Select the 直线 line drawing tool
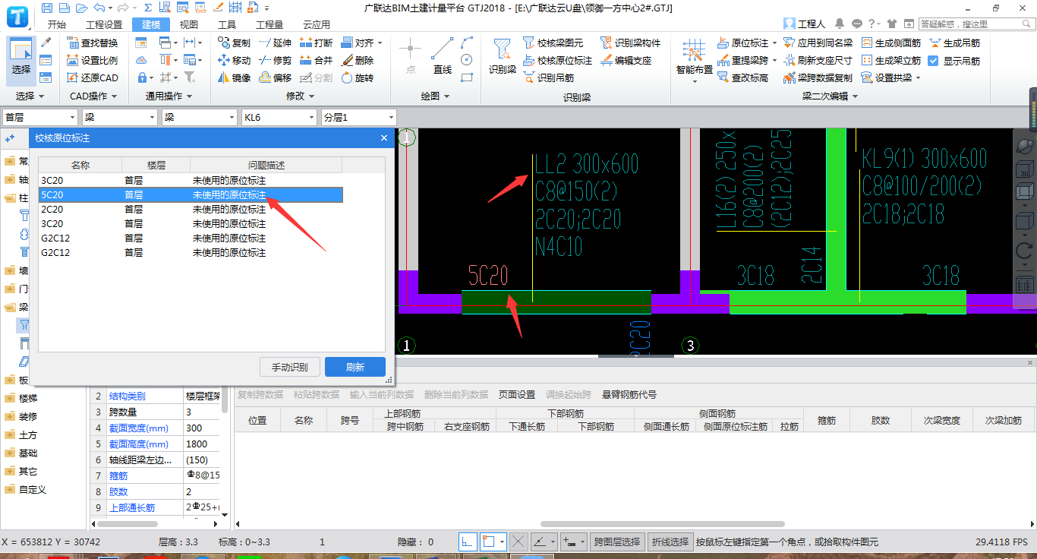The width and height of the screenshot is (1037, 559). [443, 58]
